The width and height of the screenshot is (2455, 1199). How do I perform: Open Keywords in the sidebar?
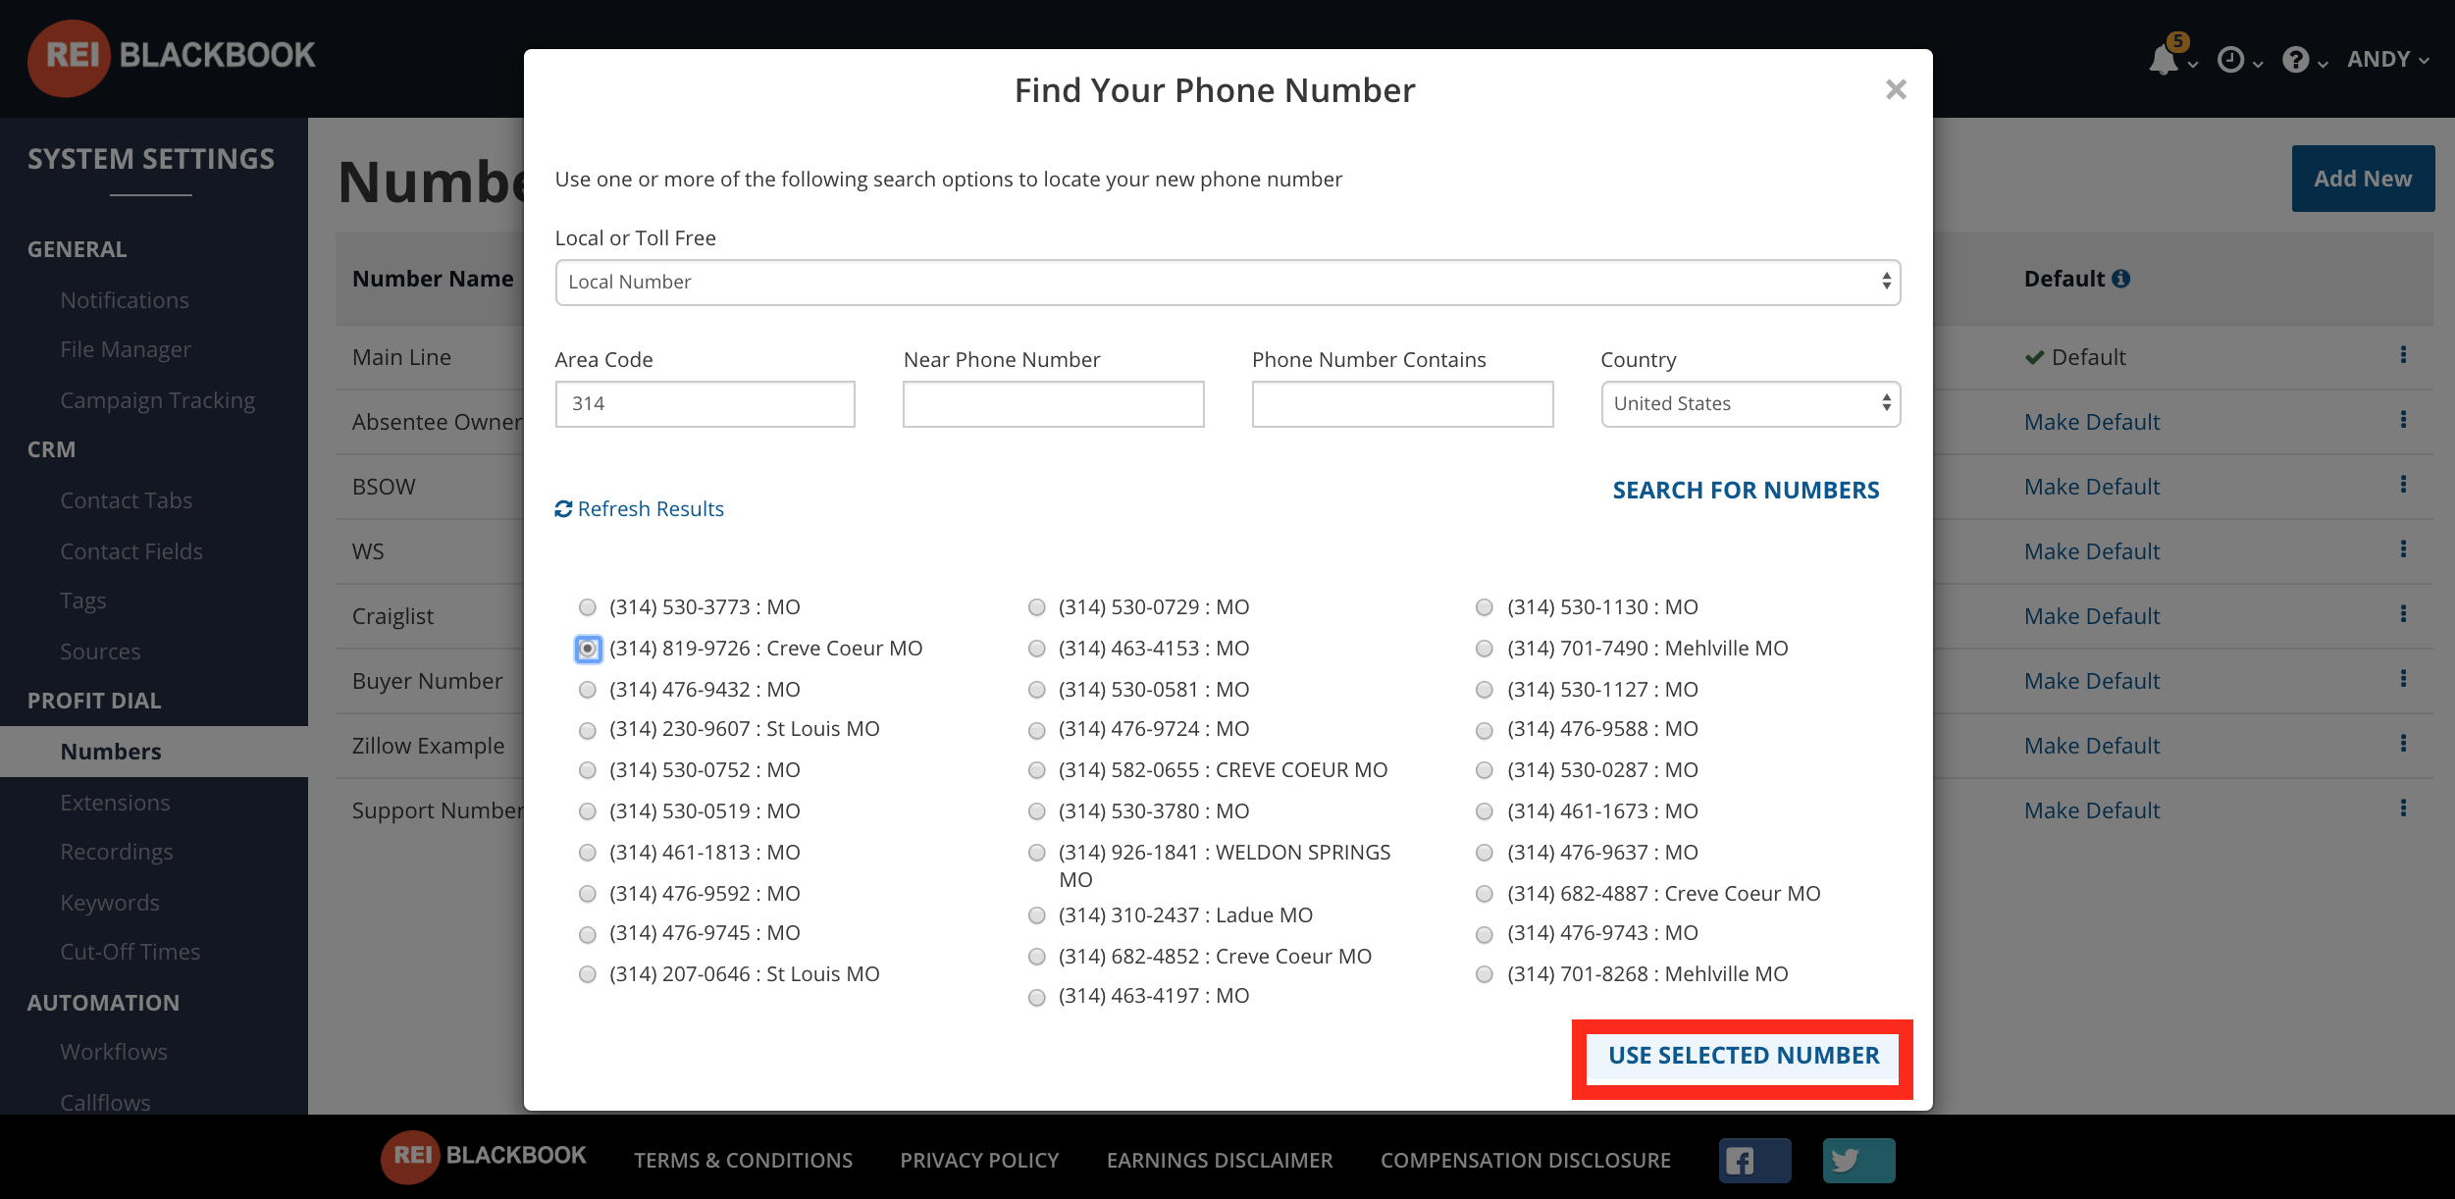pos(110,903)
